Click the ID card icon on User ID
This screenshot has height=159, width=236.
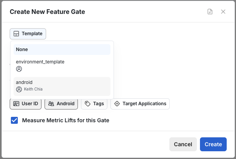(16, 104)
